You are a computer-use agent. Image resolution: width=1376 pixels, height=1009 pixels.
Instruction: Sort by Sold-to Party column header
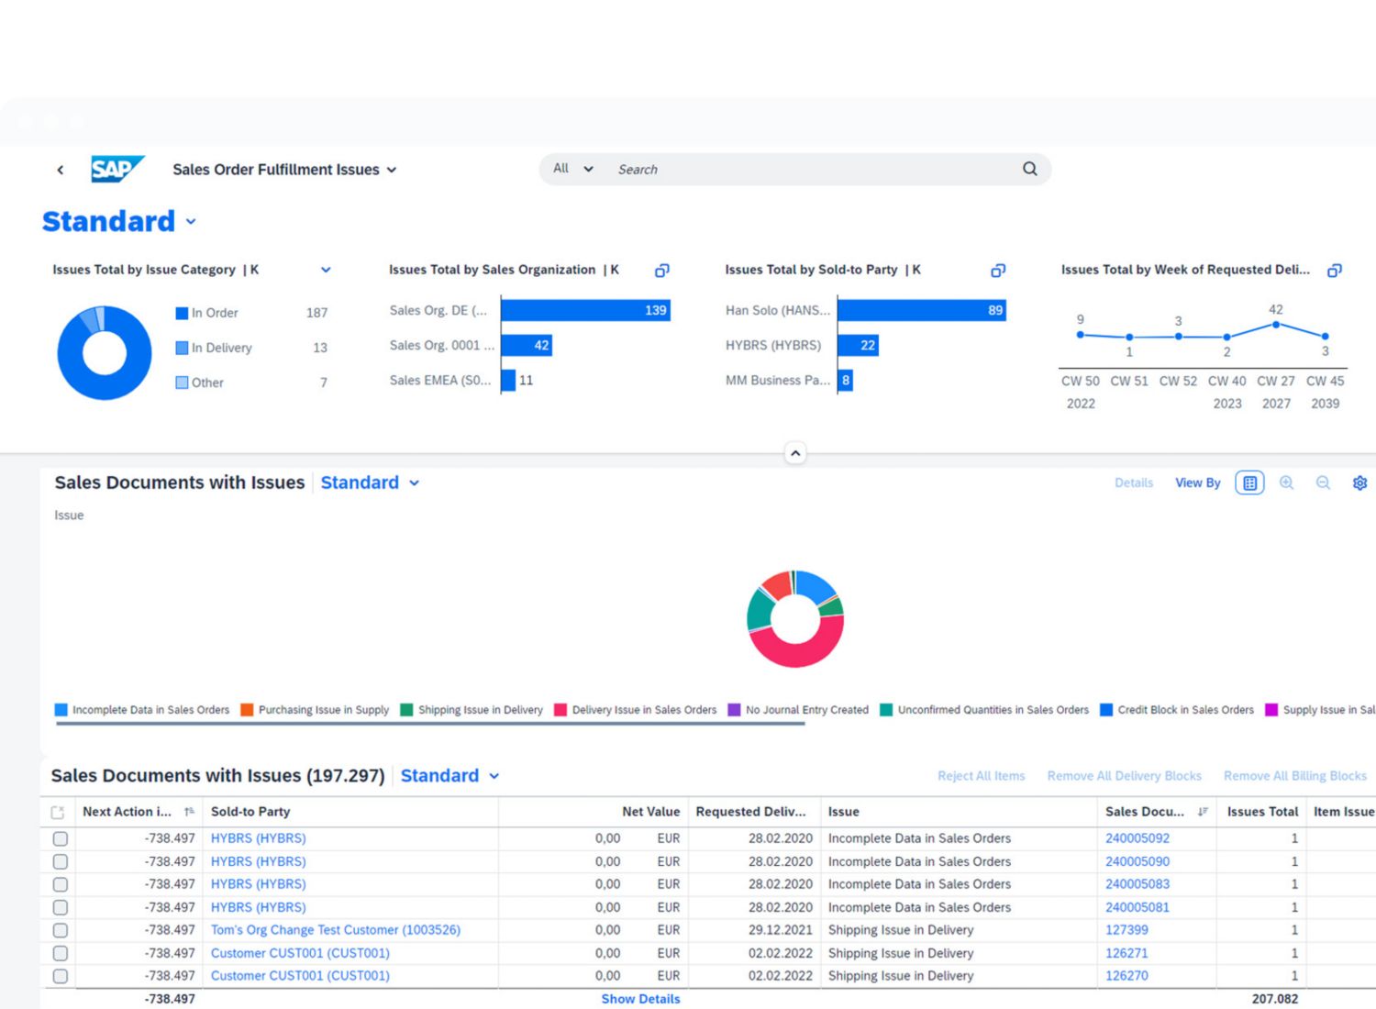click(250, 812)
